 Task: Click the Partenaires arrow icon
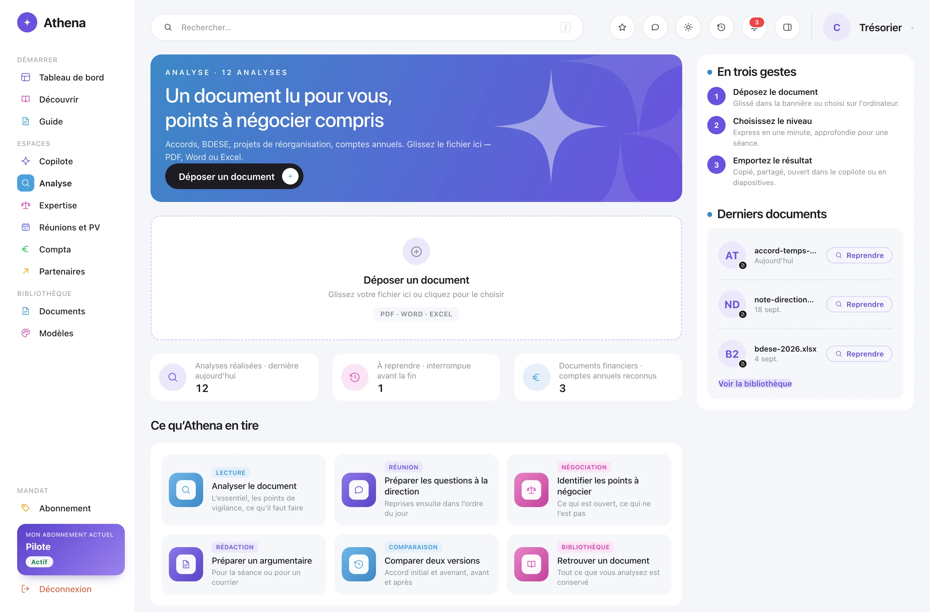(x=26, y=271)
